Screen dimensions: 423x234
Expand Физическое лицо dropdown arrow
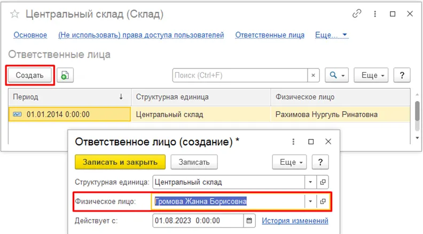tap(310, 201)
